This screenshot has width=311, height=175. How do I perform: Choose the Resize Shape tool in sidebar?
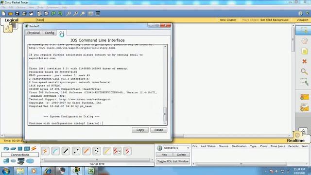304,82
